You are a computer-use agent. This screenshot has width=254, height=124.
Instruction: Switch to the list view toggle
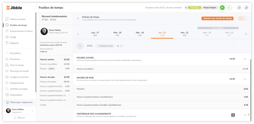tap(241, 18)
